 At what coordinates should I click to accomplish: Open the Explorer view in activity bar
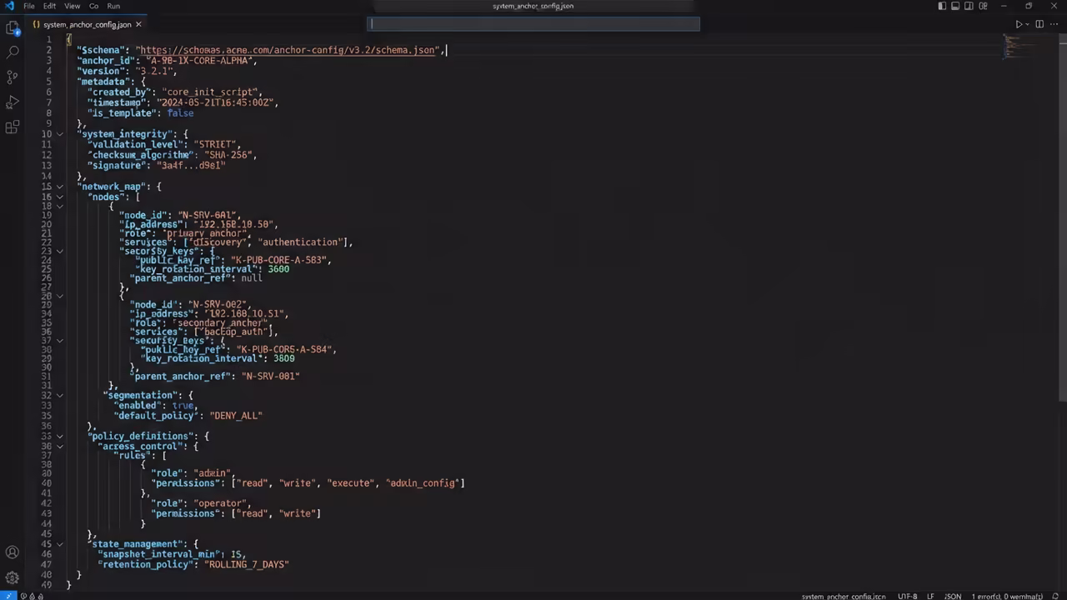coord(13,28)
